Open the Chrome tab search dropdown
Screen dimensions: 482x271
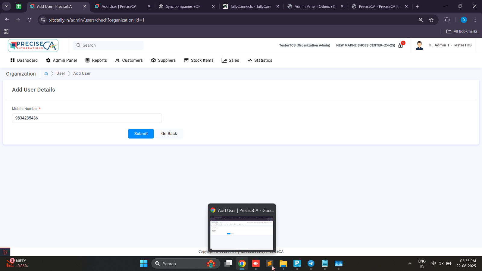(6, 6)
